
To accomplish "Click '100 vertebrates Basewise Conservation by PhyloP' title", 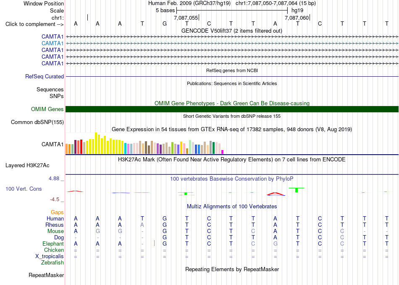I will [231, 179].
